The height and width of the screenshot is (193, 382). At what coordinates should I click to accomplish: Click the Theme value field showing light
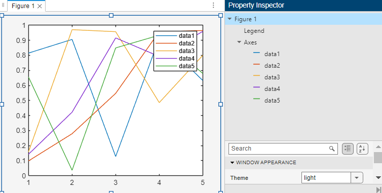tap(326, 178)
